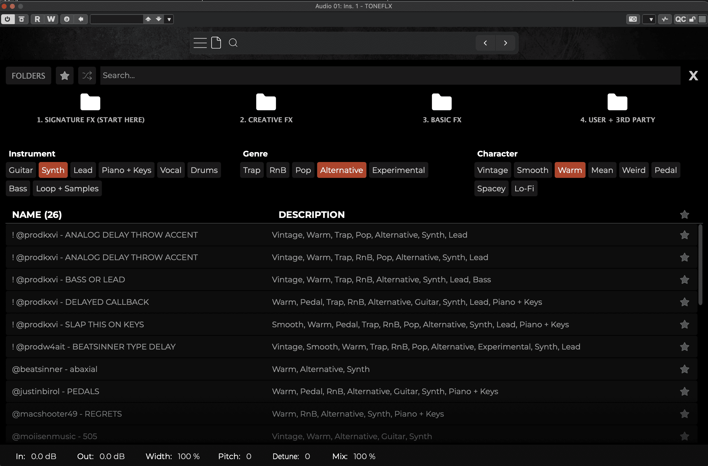708x466 pixels.
Task: Favorite the SLAP THIS ON KEYS star
Action: pos(684,325)
